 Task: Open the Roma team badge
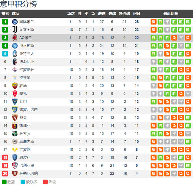pyautogui.click(x=15, y=86)
